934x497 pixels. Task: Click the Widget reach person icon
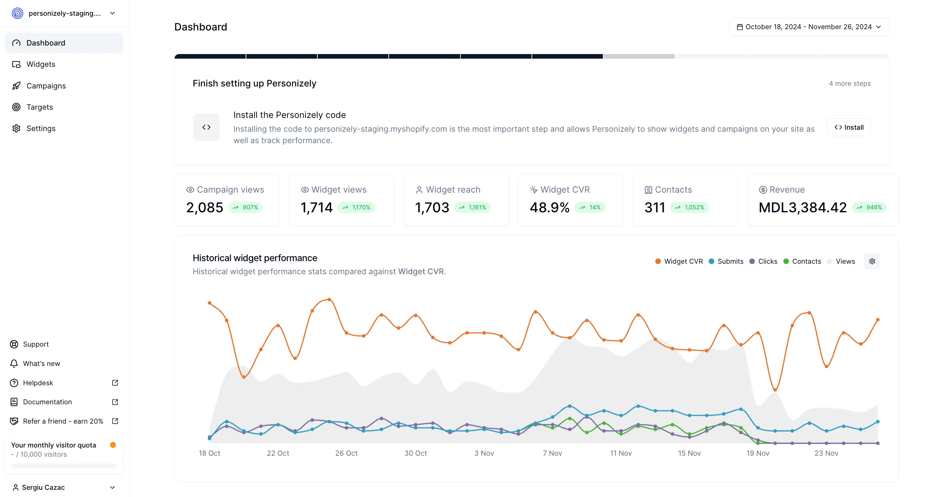(419, 190)
